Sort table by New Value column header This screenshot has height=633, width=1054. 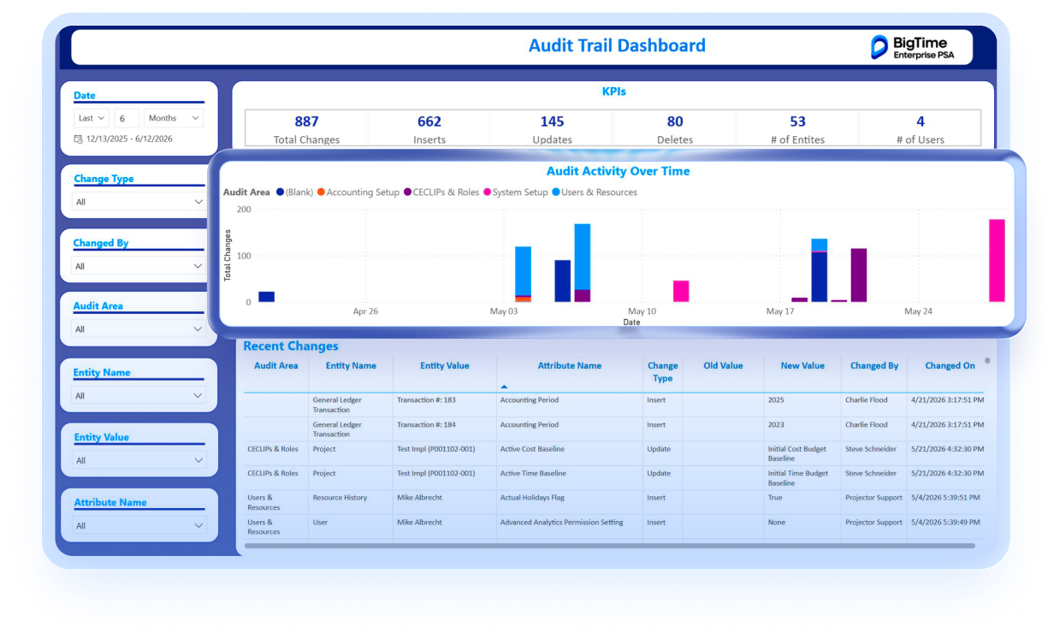point(802,366)
